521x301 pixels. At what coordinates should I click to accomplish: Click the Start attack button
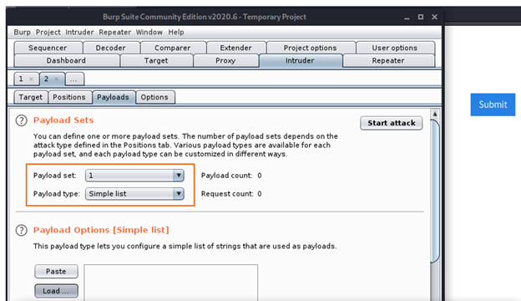[392, 123]
